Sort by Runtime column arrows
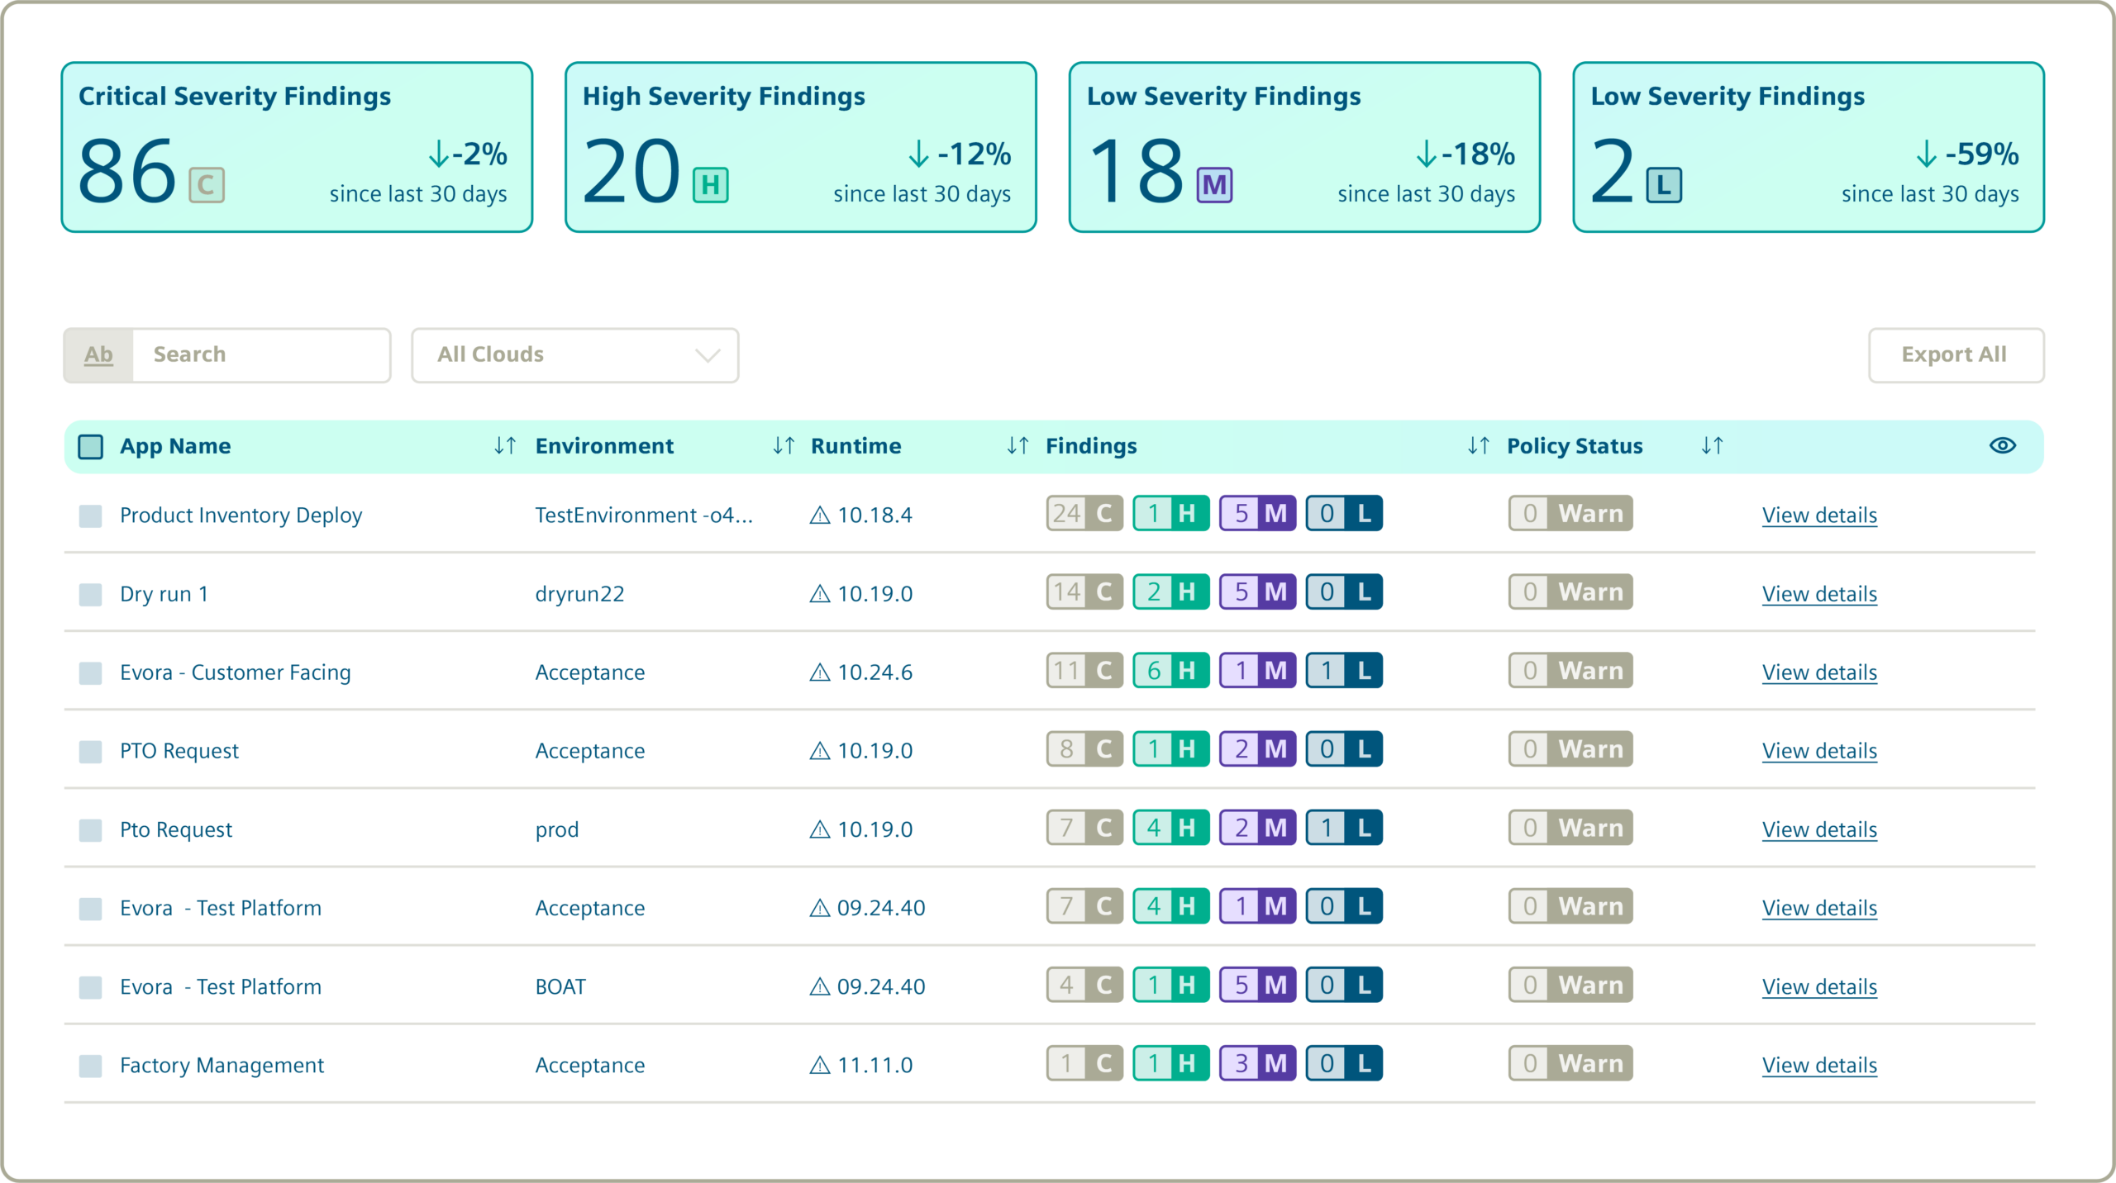Image resolution: width=2116 pixels, height=1183 pixels. (1017, 446)
